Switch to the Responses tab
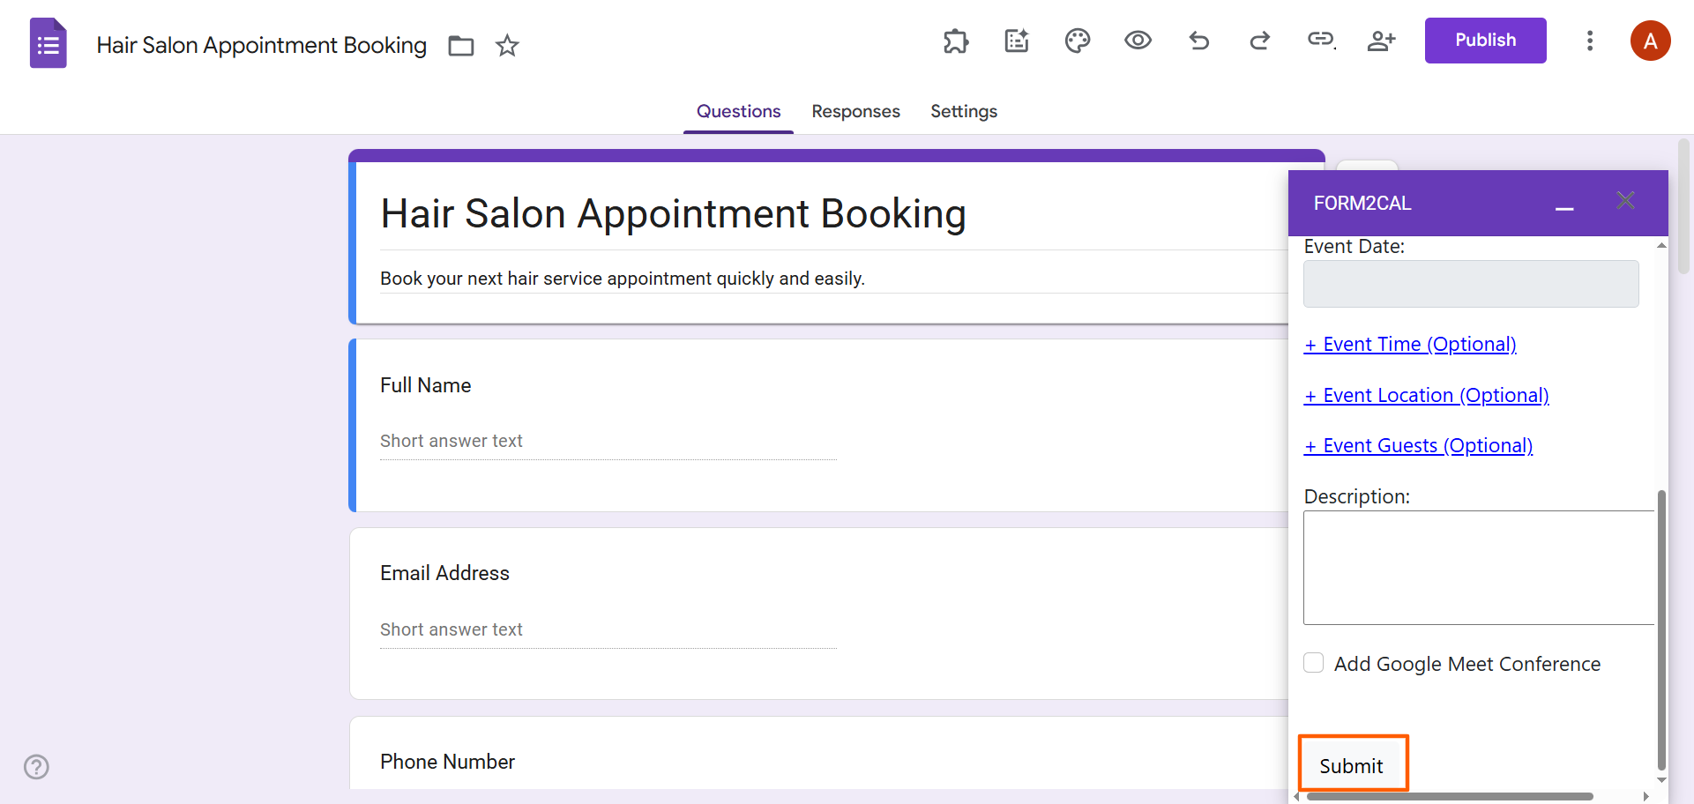Viewport: 1694px width, 804px height. pos(855,111)
